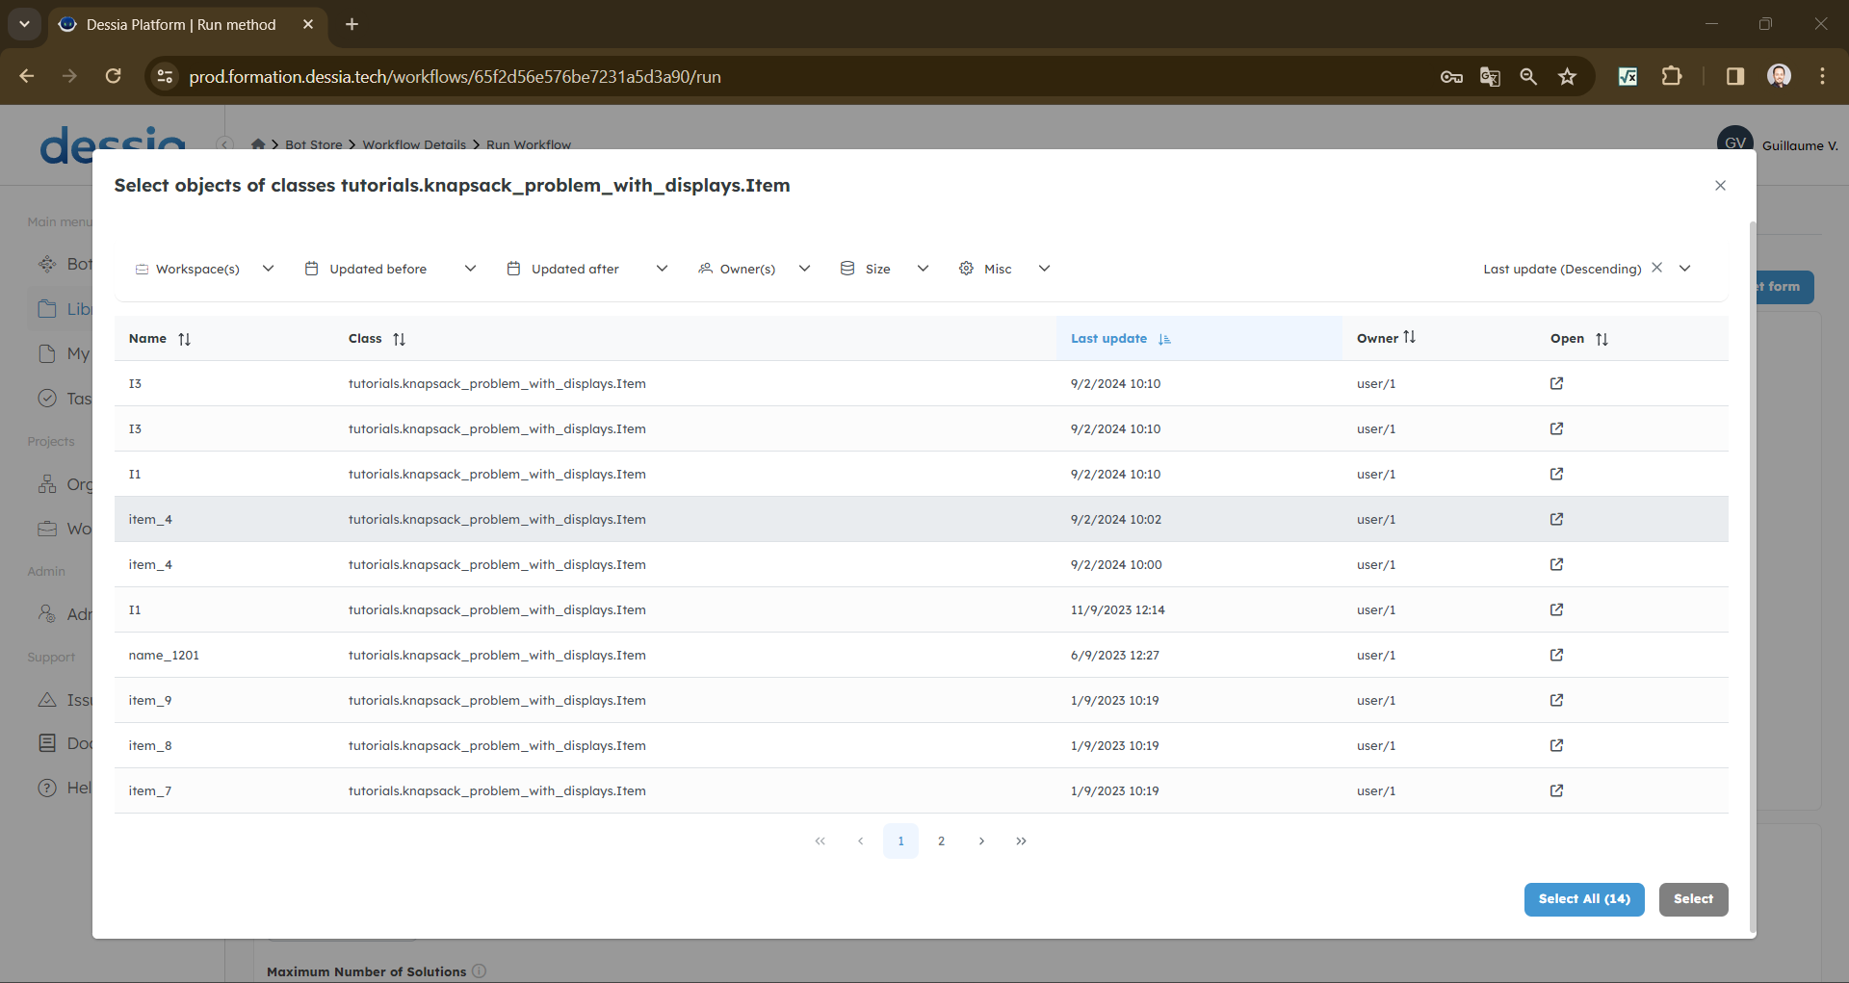1849x983 pixels.
Task: Select the item_9 row
Action: click(x=921, y=700)
